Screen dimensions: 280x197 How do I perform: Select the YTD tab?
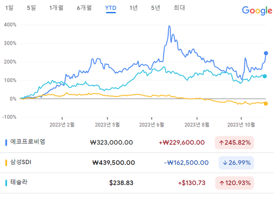tap(111, 8)
